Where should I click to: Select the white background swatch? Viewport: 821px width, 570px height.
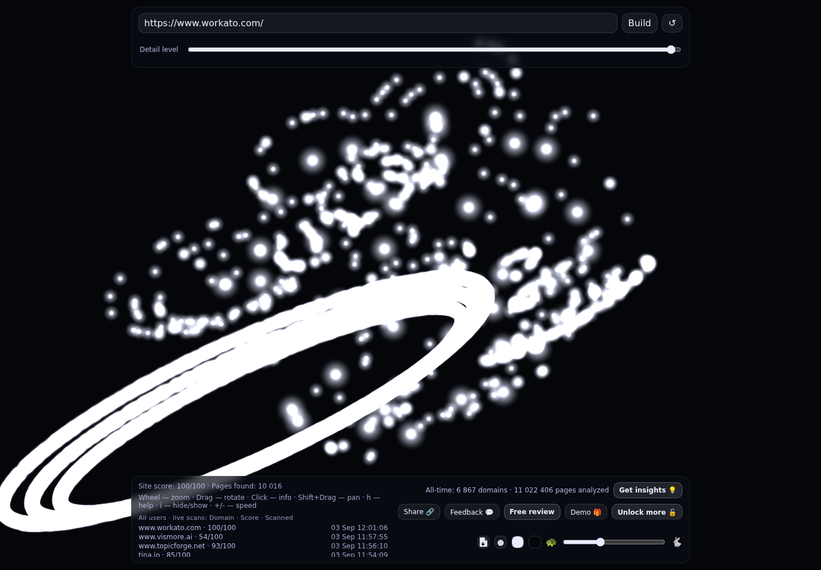point(518,542)
